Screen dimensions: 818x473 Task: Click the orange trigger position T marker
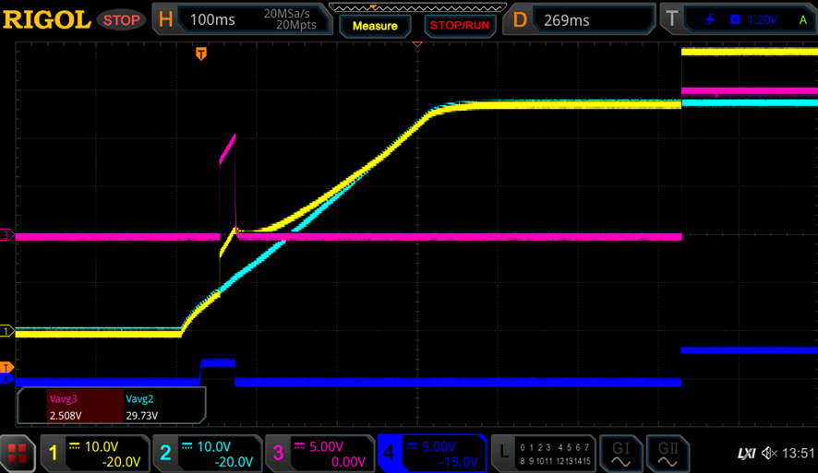tap(201, 53)
